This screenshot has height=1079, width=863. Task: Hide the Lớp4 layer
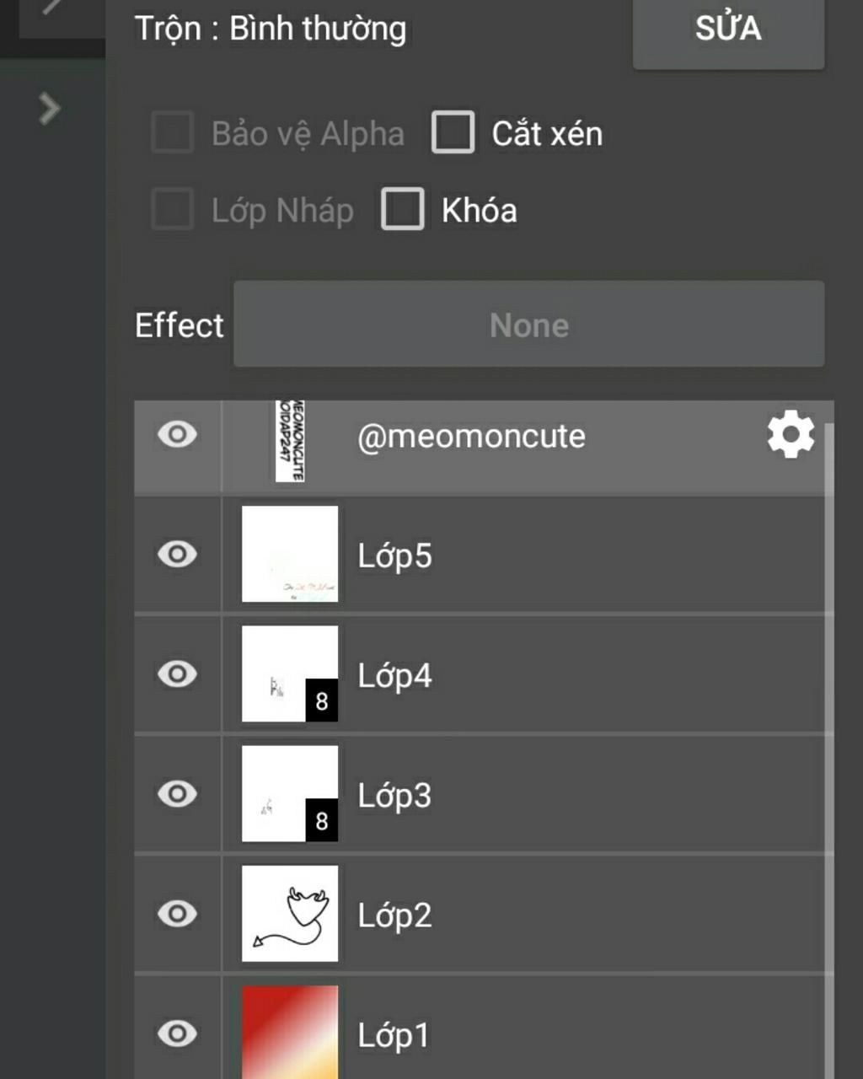pyautogui.click(x=177, y=674)
